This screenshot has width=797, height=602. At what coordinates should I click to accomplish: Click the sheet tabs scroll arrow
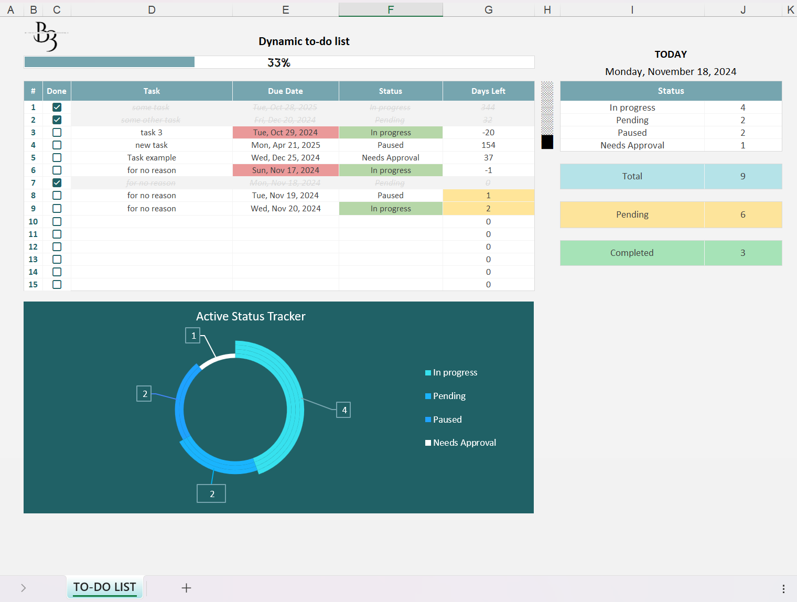(23, 588)
